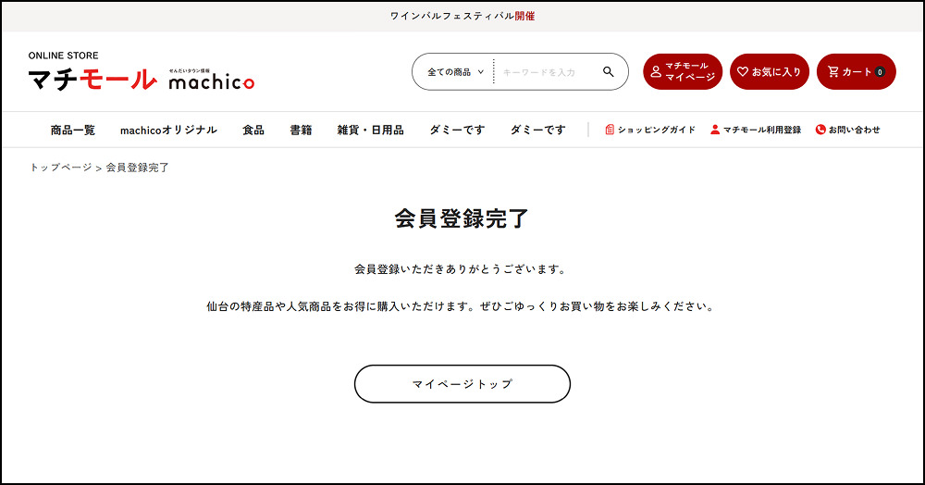Open マチモール マイページ user icon button
Image resolution: width=925 pixels, height=485 pixels.
(x=683, y=72)
